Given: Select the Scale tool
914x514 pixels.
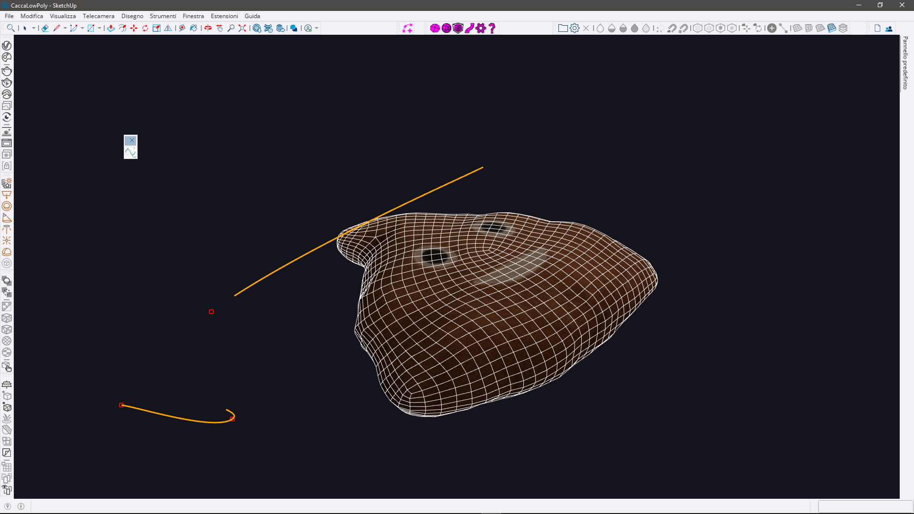Looking at the screenshot, I should [157, 28].
